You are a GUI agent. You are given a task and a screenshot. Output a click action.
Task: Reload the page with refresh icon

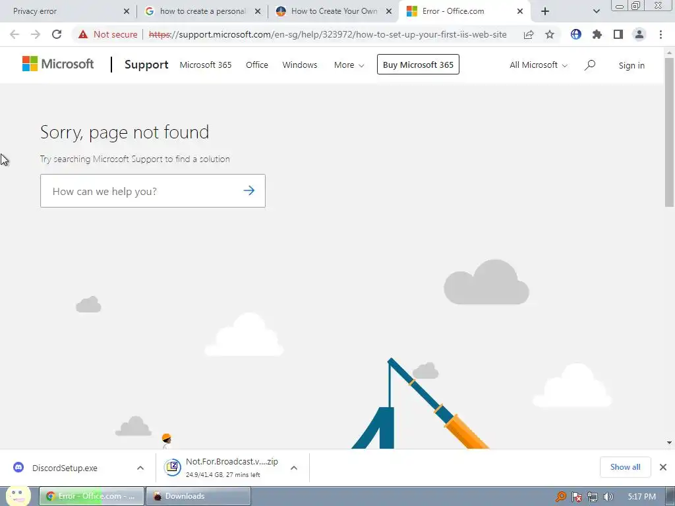coord(57,34)
